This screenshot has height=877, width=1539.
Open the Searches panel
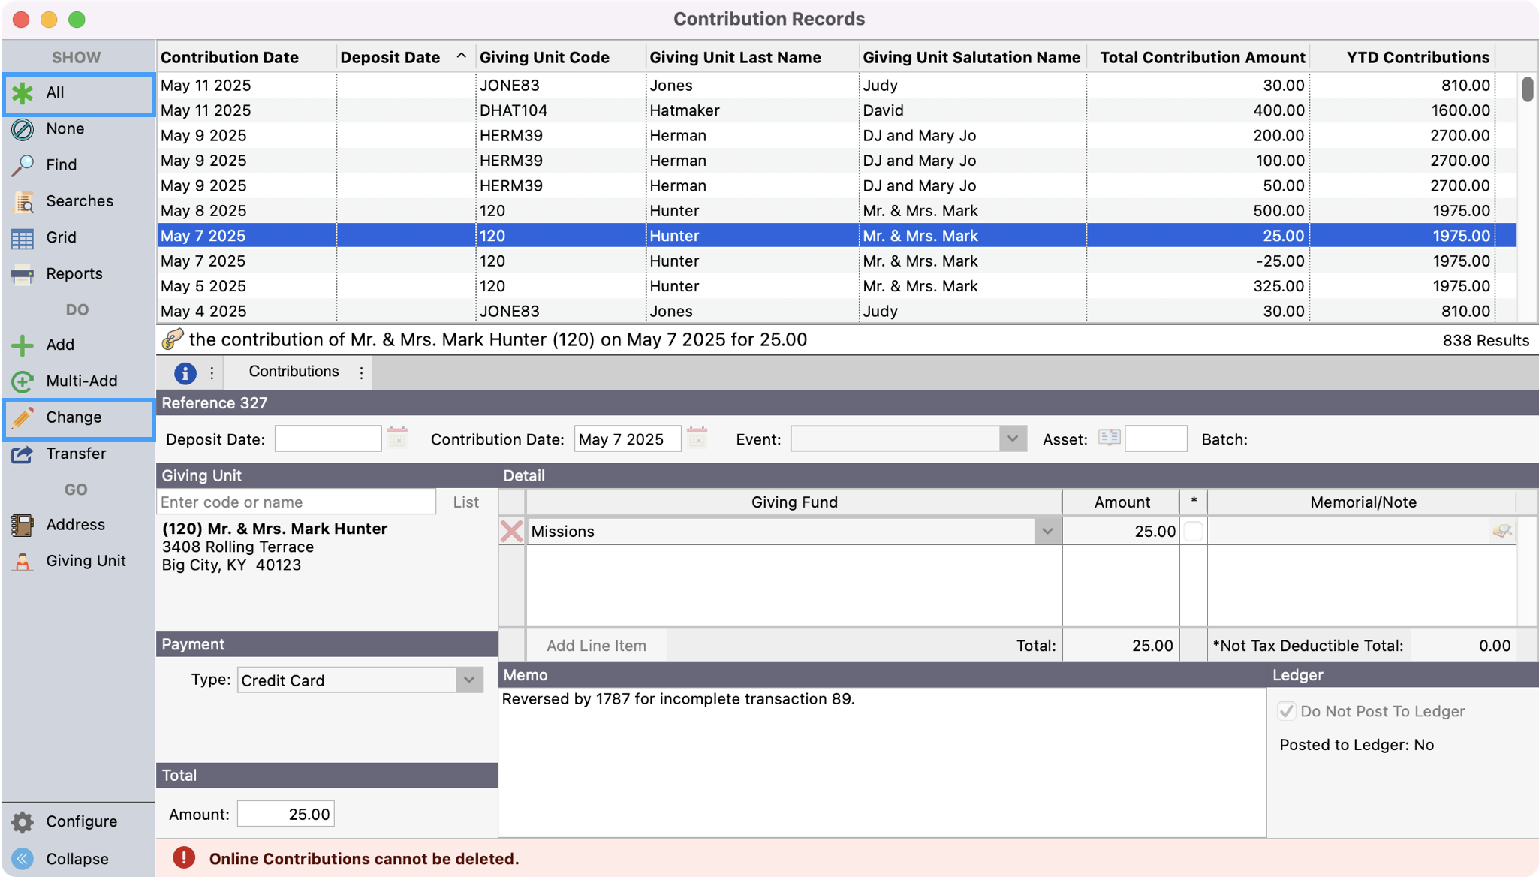79,201
